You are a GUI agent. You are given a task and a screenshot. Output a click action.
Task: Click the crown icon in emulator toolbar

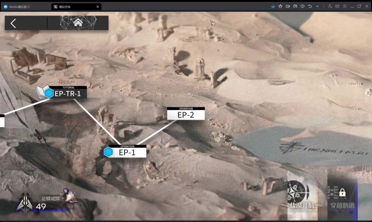point(280,7)
